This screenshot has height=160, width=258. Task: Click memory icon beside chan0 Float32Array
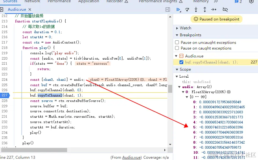[x=142, y=80]
